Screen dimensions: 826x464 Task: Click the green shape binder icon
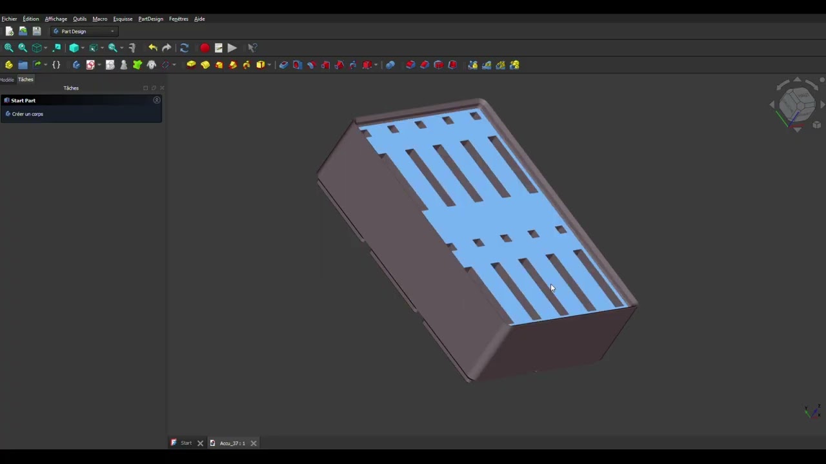point(137,65)
